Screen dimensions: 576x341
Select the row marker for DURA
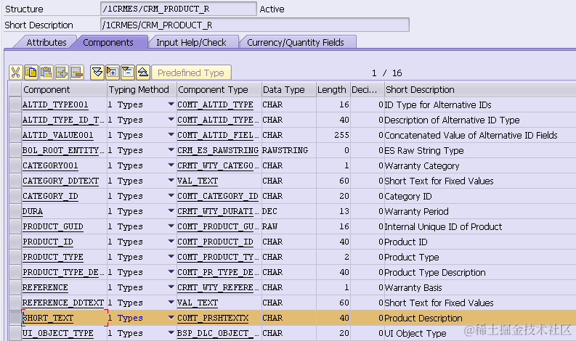click(15, 211)
